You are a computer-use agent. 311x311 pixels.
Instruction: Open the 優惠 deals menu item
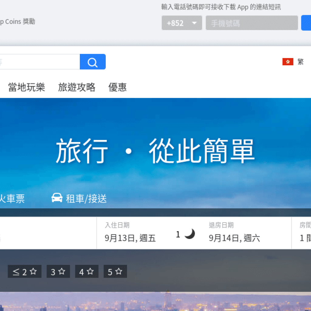click(117, 87)
